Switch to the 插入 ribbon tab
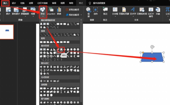 tap(5, 3)
